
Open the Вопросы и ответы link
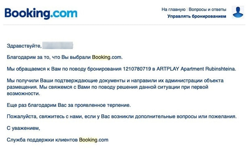pyautogui.click(x=207, y=10)
